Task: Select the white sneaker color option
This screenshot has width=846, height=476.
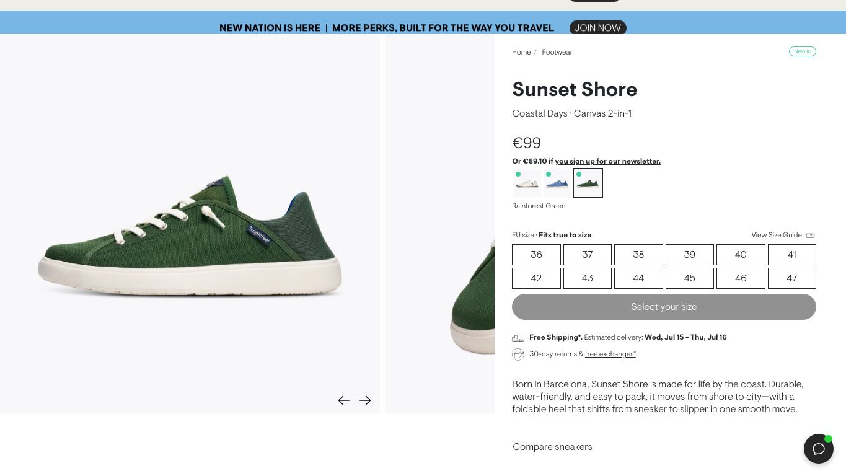Action: click(x=527, y=183)
